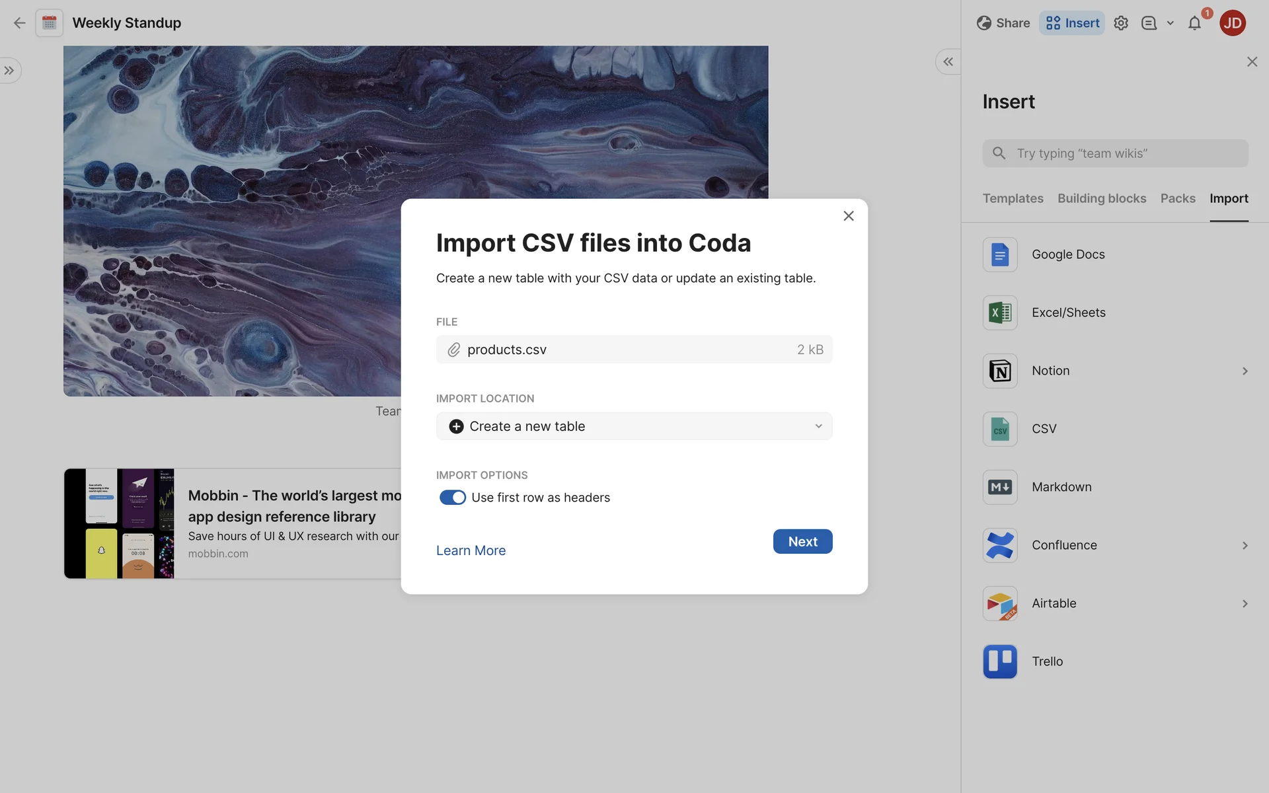Collapse the right panel with double chevron
The width and height of the screenshot is (1269, 793).
click(948, 61)
